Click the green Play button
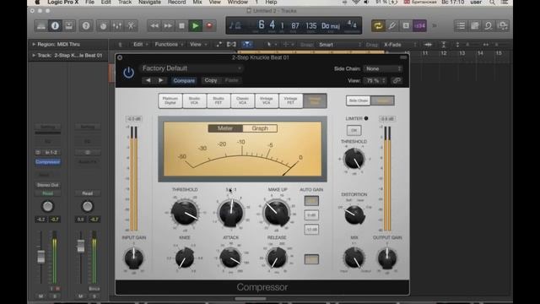Viewport: 540px width, 304px height. pyautogui.click(x=195, y=26)
